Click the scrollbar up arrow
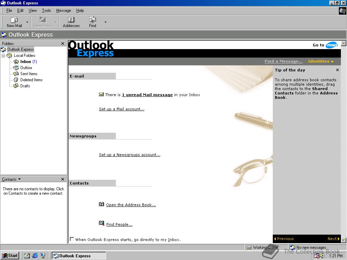Image resolution: width=347 pixels, height=260 pixels. point(344,43)
